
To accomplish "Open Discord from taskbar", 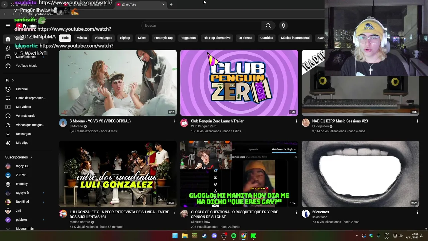I will pos(214,236).
